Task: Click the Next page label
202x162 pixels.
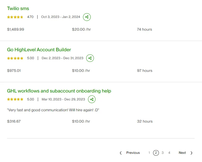Action: coord(182,153)
